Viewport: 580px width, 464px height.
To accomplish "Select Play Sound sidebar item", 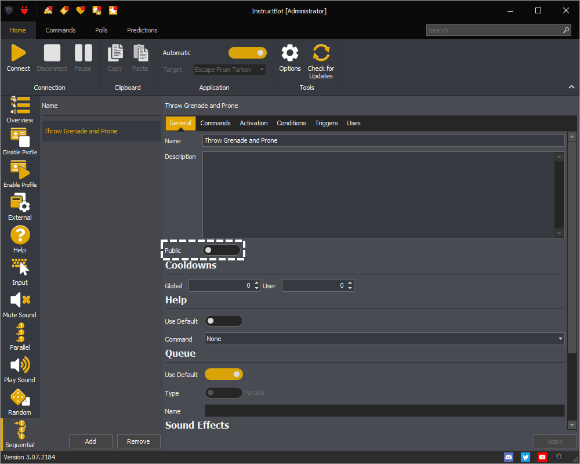I will pos(20,369).
